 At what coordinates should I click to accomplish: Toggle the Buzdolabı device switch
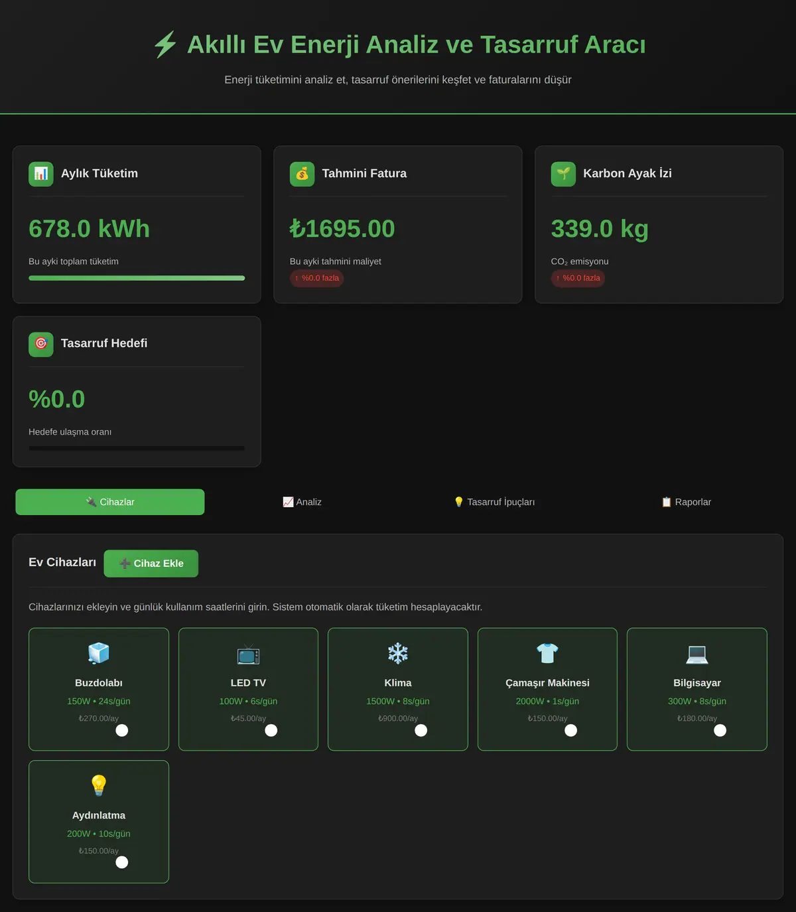click(x=122, y=730)
